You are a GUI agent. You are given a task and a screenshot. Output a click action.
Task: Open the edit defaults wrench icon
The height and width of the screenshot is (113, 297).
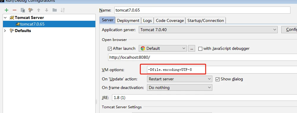31,10
